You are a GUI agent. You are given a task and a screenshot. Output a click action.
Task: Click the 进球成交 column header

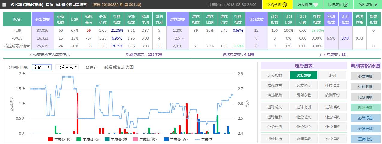coord(177,19)
